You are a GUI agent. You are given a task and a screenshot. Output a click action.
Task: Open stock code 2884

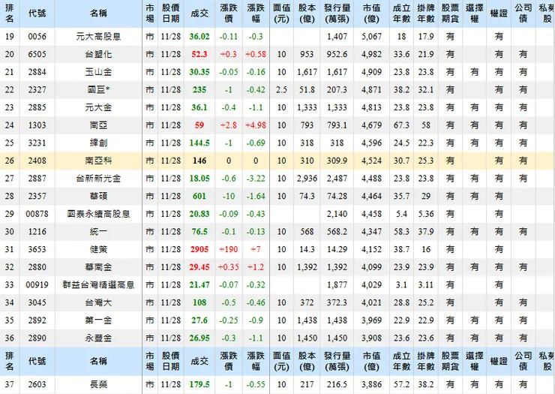[37, 72]
